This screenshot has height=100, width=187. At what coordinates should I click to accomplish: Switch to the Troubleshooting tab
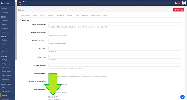pyautogui.click(x=95, y=16)
